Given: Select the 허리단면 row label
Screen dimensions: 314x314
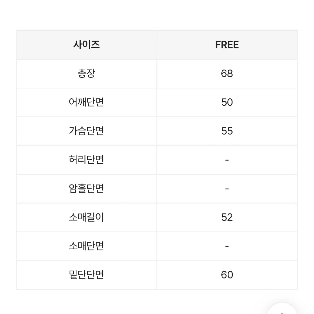Looking at the screenshot, I should click(x=86, y=160).
